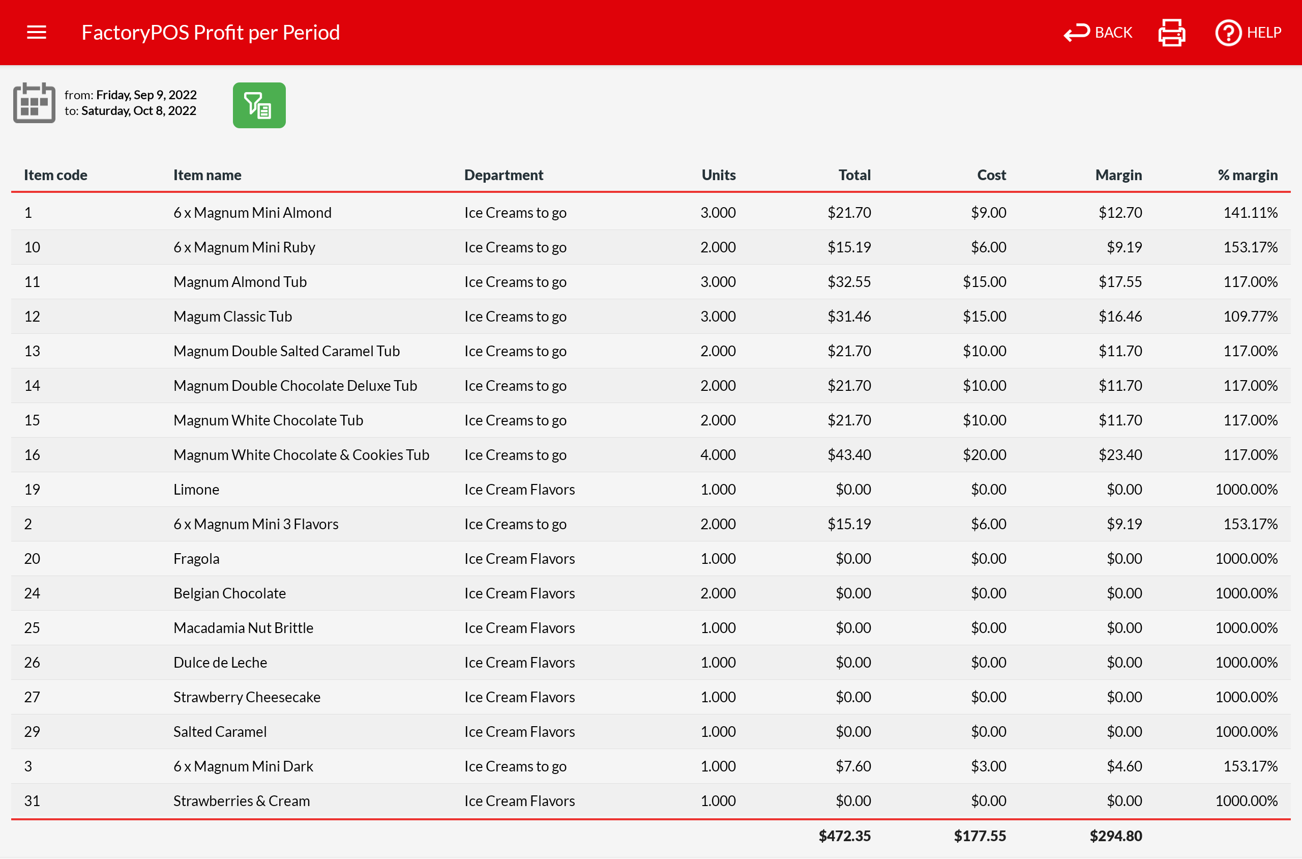
Task: Sort by Margin column header
Action: (1118, 175)
